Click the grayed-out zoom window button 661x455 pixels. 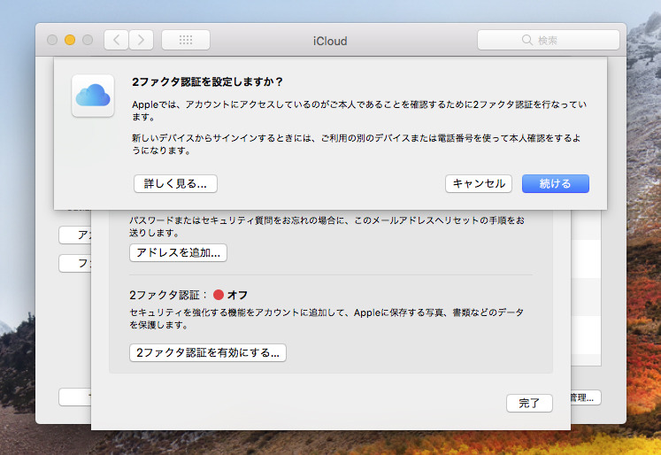point(88,40)
